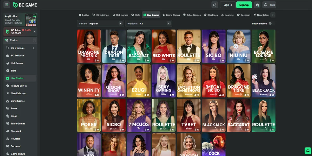
Task: Click the Sign In button
Action: (228, 5)
